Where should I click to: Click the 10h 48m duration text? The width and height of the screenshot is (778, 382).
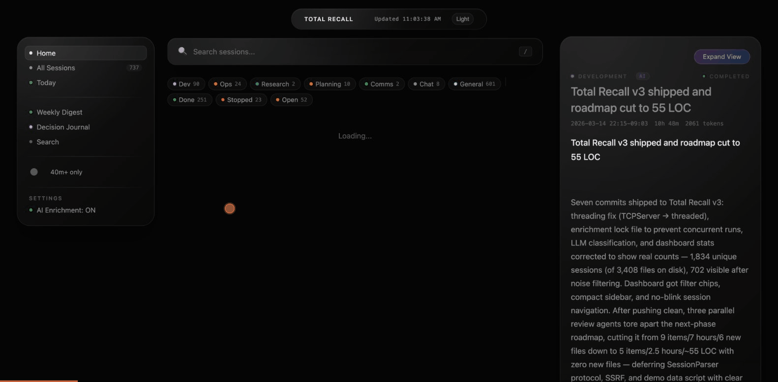point(666,123)
